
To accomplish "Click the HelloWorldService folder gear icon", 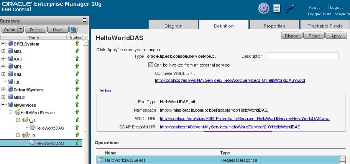I will (18, 113).
